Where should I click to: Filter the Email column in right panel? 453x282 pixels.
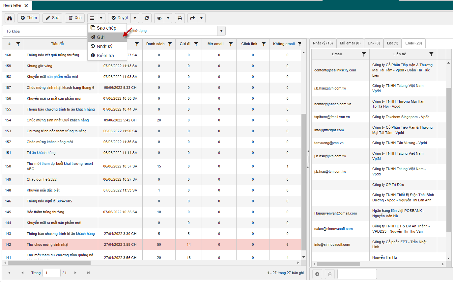click(364, 54)
